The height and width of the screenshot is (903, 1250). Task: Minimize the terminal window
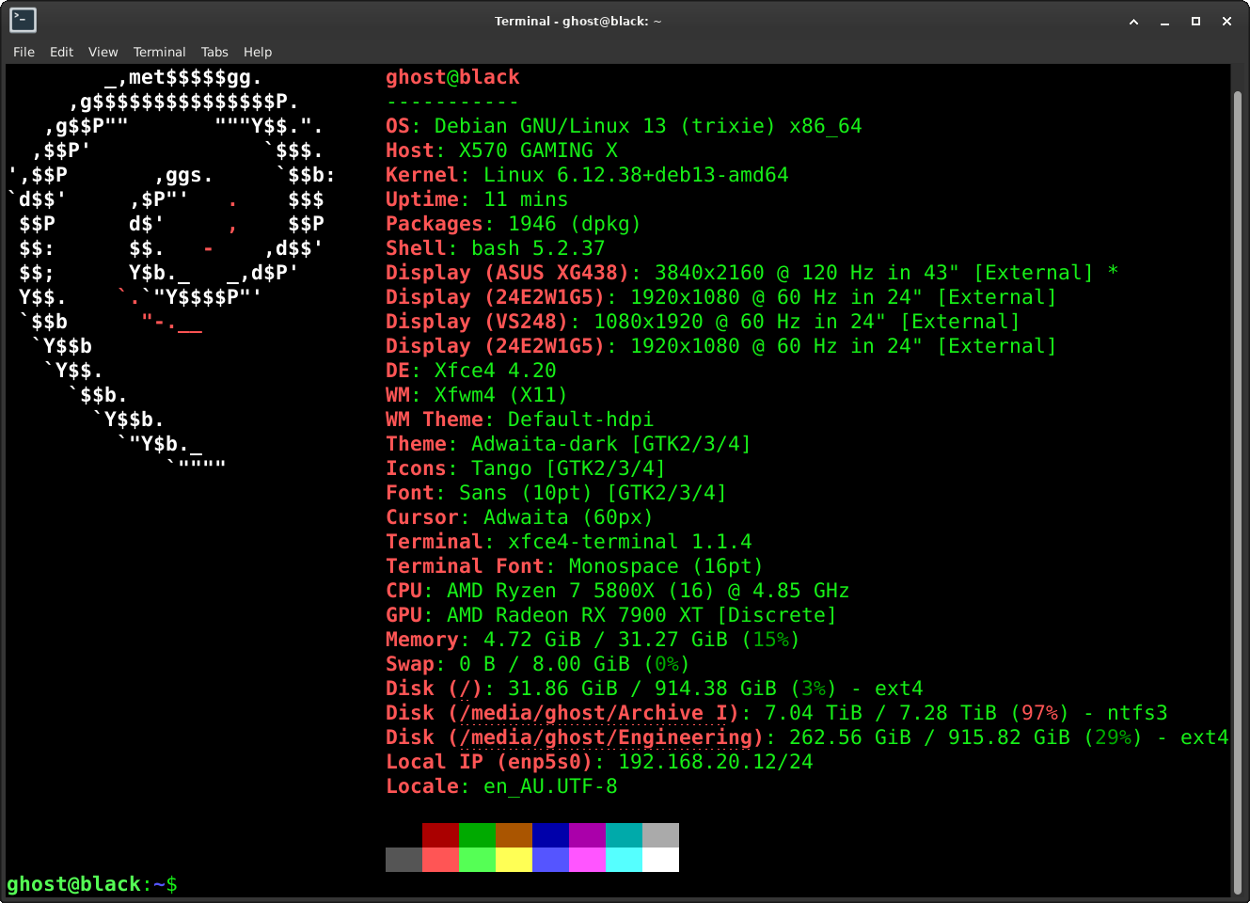[x=1164, y=21]
